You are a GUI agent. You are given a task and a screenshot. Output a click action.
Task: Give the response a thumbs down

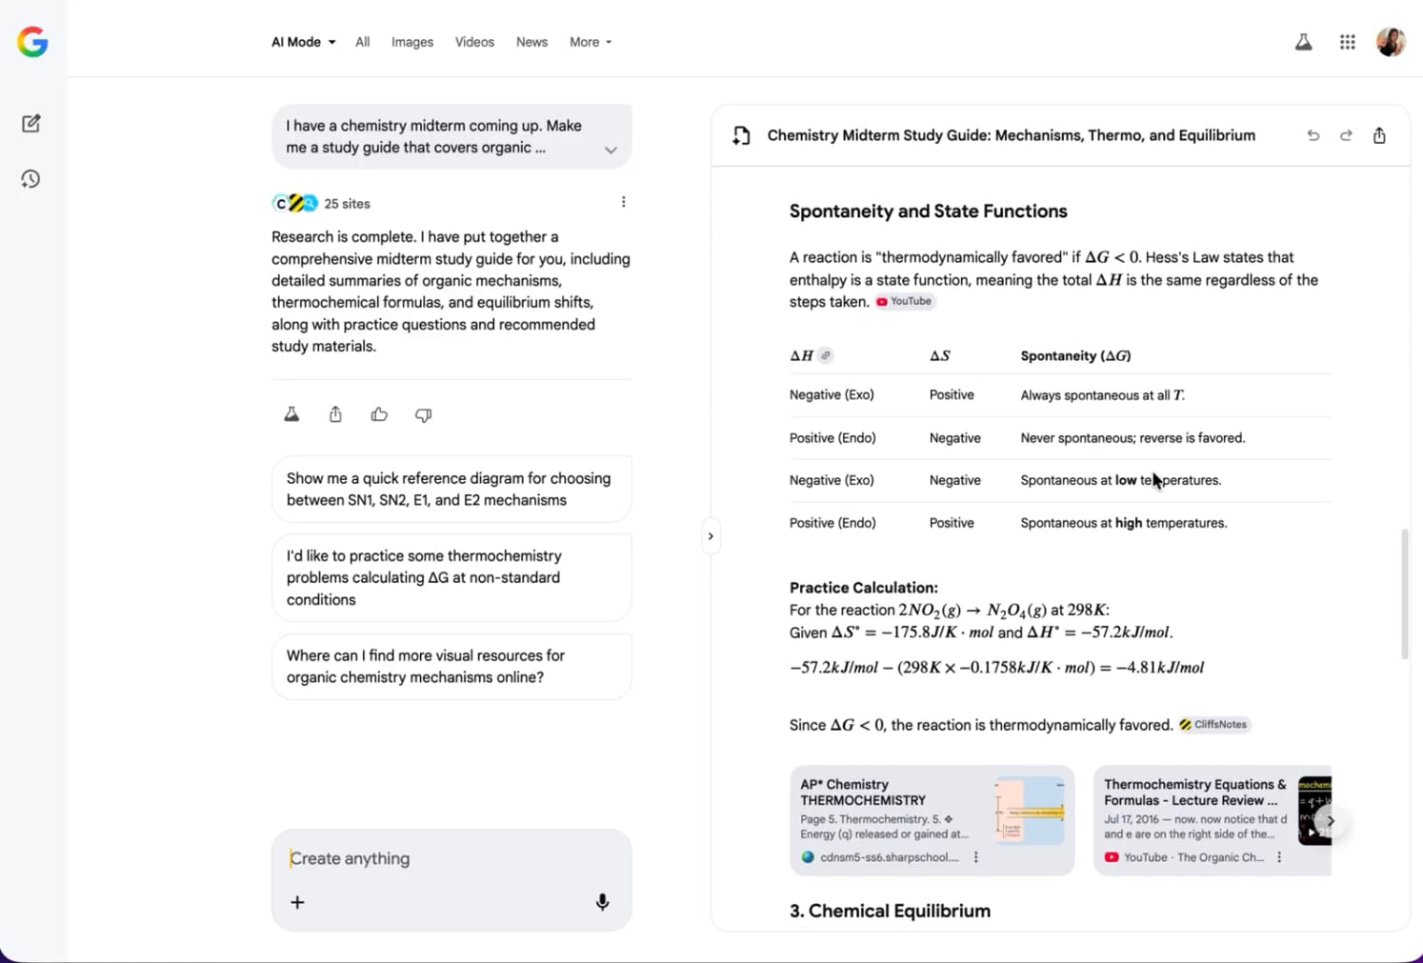(423, 414)
